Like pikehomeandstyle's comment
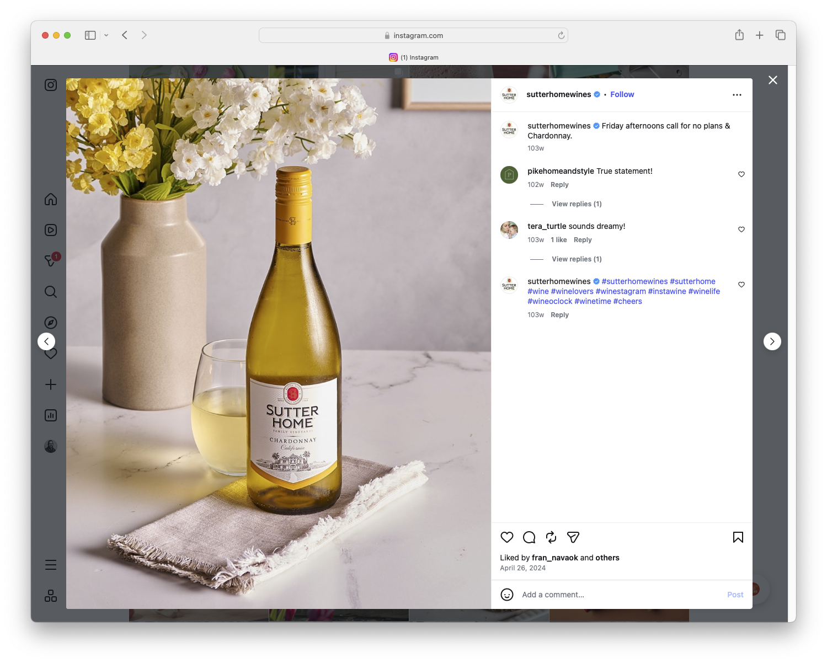 pyautogui.click(x=741, y=174)
